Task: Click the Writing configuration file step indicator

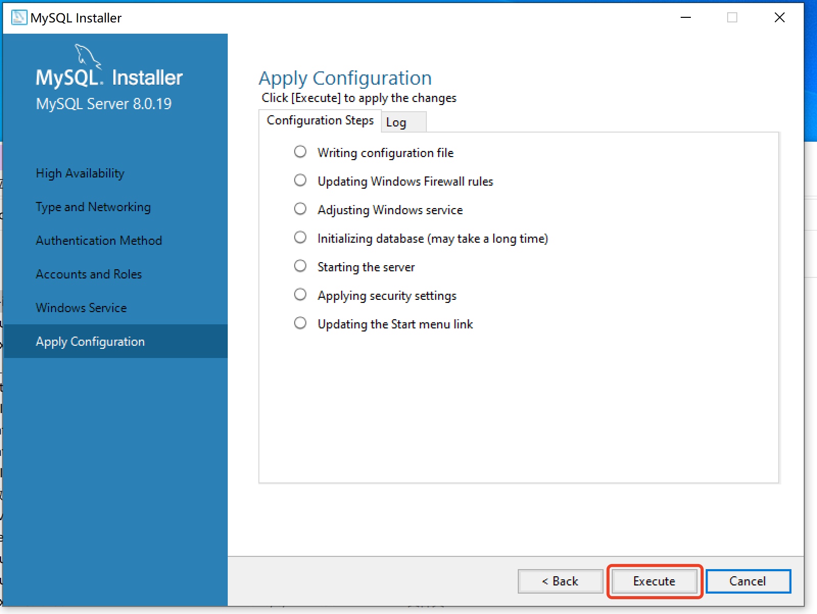Action: click(300, 152)
